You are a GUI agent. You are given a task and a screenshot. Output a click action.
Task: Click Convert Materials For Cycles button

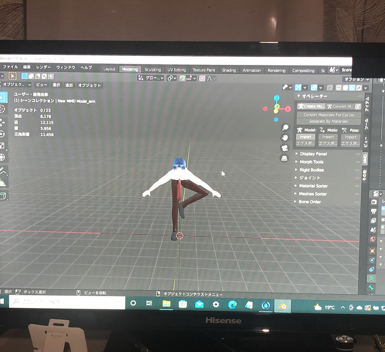tap(329, 114)
